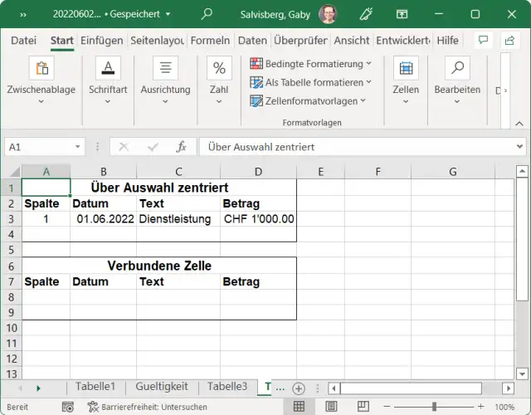This screenshot has width=531, height=415.
Task: Open the Name Box dropdown arrow
Action: pos(76,147)
